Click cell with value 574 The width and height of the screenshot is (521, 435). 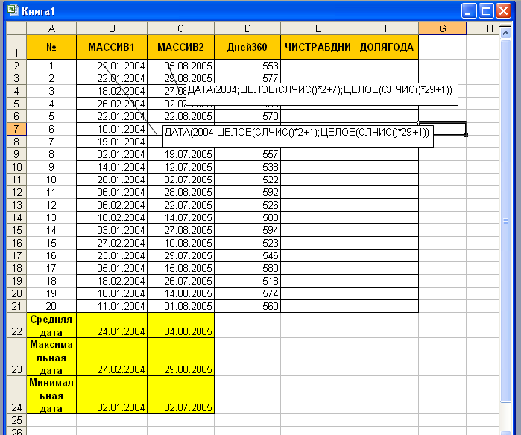247,293
